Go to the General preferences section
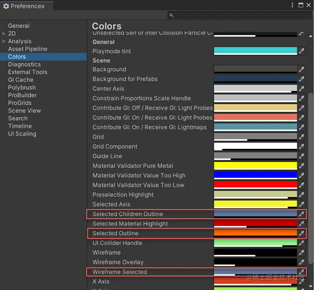 pos(19,26)
